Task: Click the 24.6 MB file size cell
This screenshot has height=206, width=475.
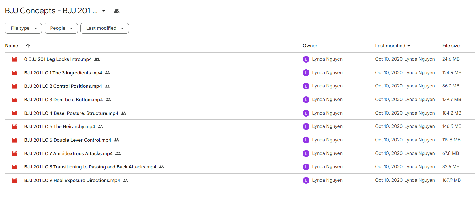Action: 451,59
